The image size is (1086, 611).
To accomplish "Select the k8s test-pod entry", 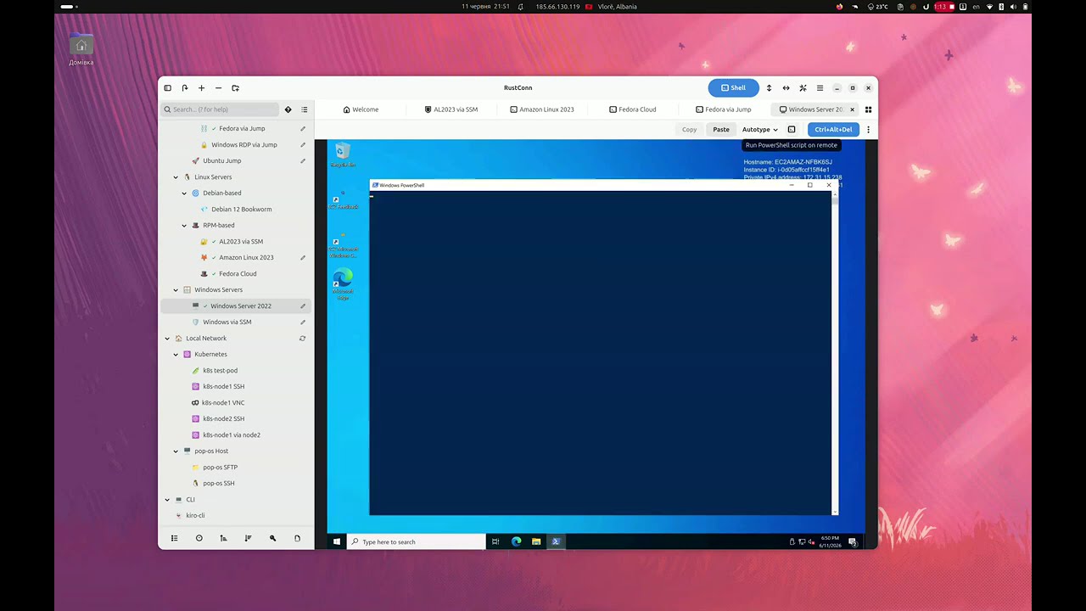I will click(236, 371).
